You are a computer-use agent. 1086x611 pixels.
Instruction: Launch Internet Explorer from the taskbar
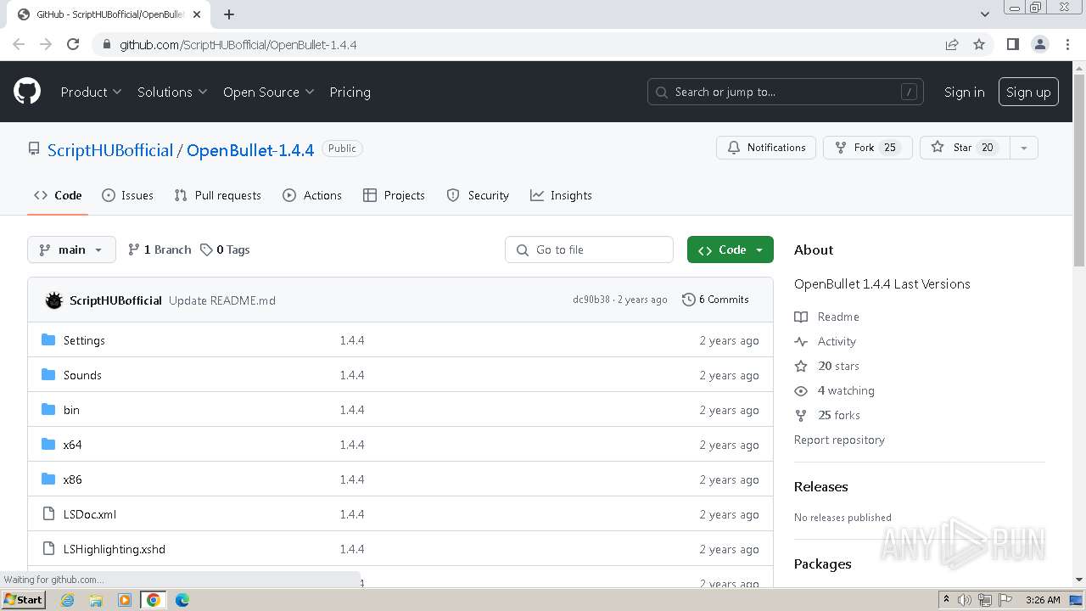pos(67,600)
